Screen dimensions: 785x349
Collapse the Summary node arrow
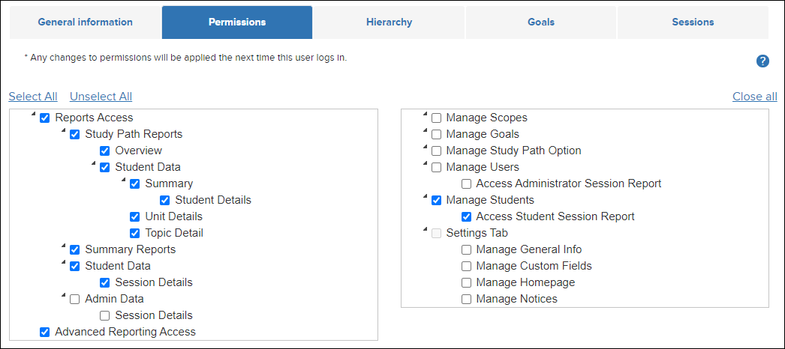(x=123, y=180)
